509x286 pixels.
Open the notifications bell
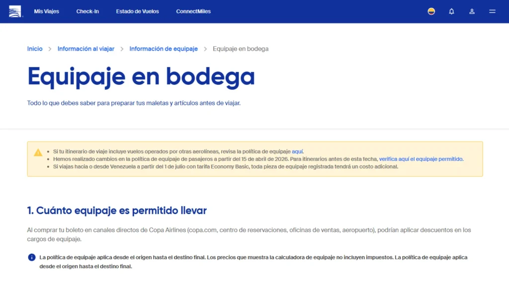click(x=451, y=11)
